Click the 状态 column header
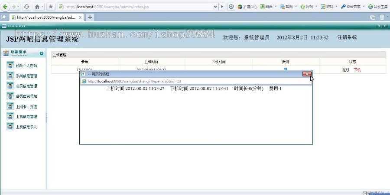390x195 pixels. click(352, 62)
